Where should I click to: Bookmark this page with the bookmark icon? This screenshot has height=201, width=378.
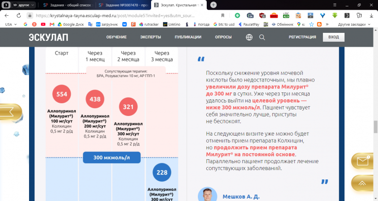pyautogui.click(x=223, y=15)
